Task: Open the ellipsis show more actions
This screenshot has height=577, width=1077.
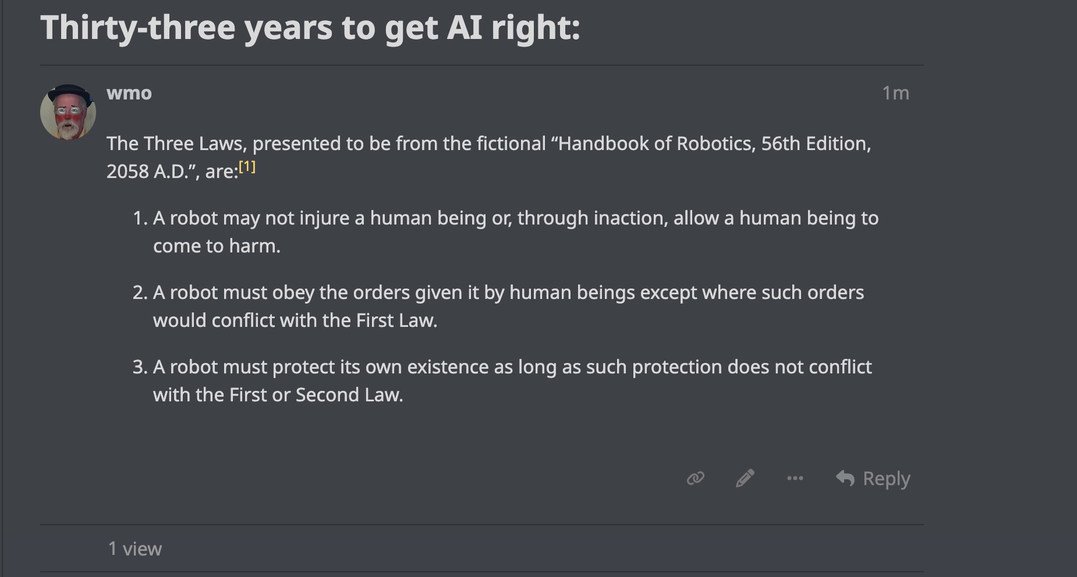Action: tap(795, 478)
